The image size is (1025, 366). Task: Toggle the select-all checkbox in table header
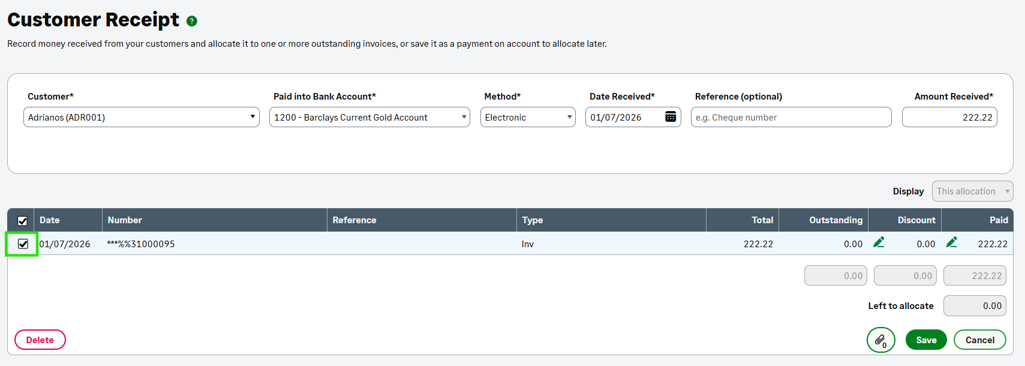(x=22, y=221)
